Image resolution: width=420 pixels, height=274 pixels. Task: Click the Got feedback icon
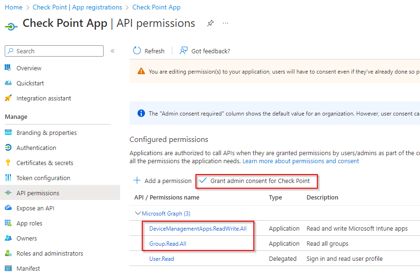pos(184,51)
